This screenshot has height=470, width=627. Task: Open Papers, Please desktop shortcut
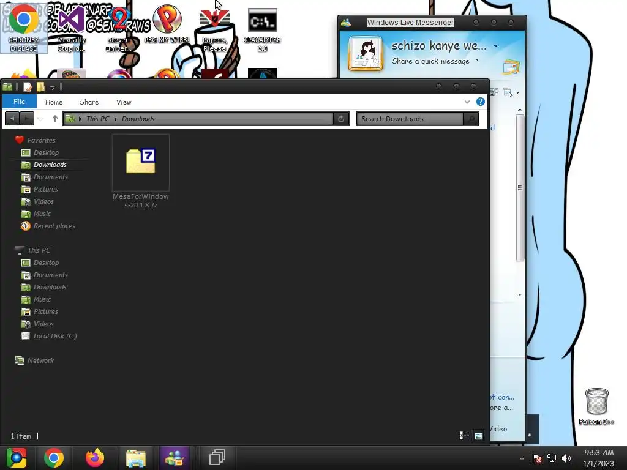pyautogui.click(x=215, y=30)
